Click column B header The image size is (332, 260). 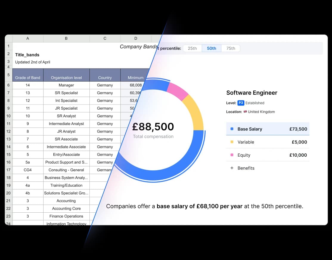66,38
